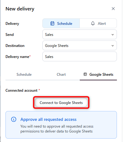Click the Delivery name label
This screenshot has width=123, height=142.
coord(17,57)
